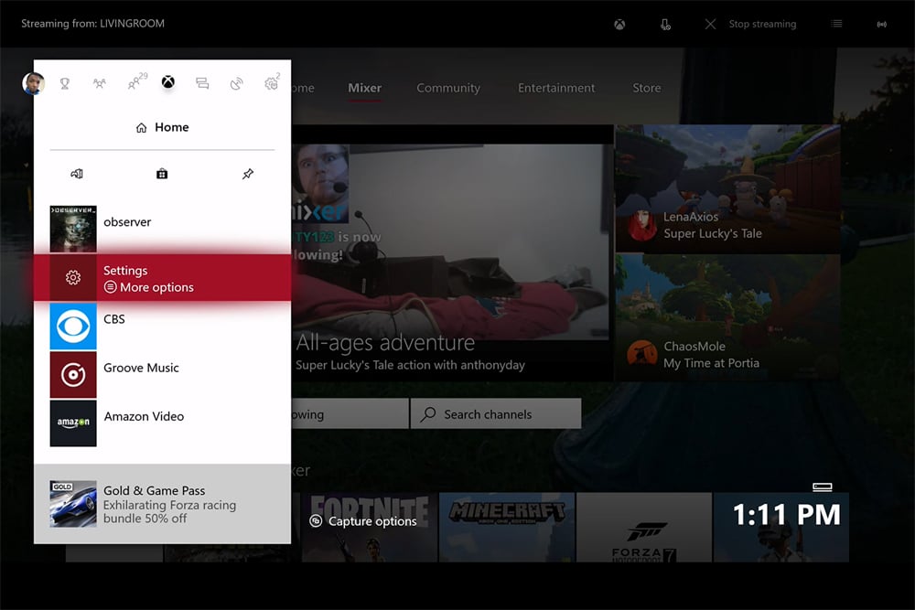Mute the microphone in the streaming bar

coord(665,24)
